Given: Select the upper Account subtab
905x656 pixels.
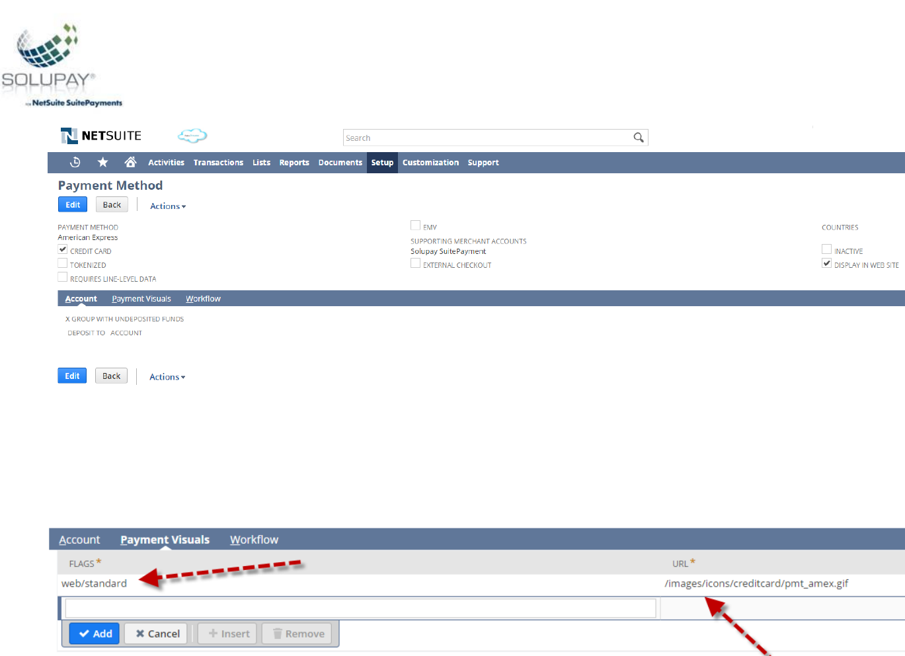Looking at the screenshot, I should 81,299.
